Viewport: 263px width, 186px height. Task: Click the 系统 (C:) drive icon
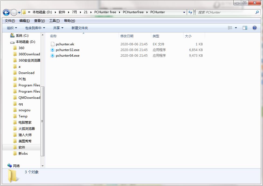pos(12,35)
